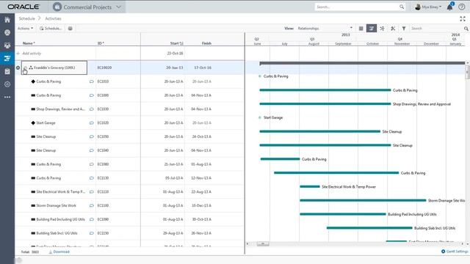Select the Schedule Gantt sidebar icon
Viewport: 470px width, 264px height.
(7, 59)
